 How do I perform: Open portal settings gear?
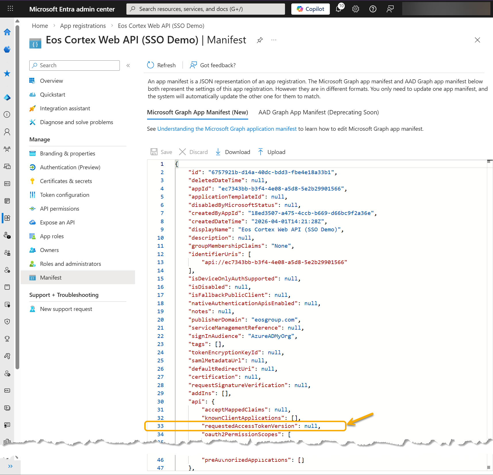356,9
